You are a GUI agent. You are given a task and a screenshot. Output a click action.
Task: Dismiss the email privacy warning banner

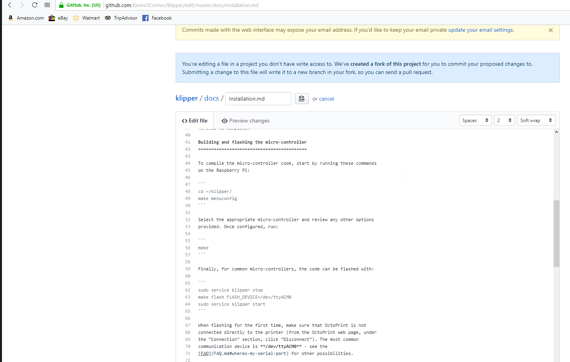[551, 30]
